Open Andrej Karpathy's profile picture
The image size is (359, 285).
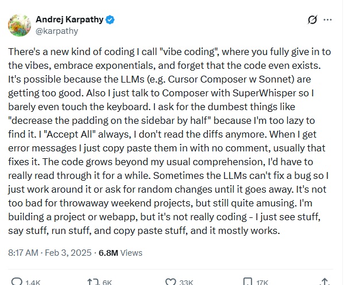coord(18,25)
